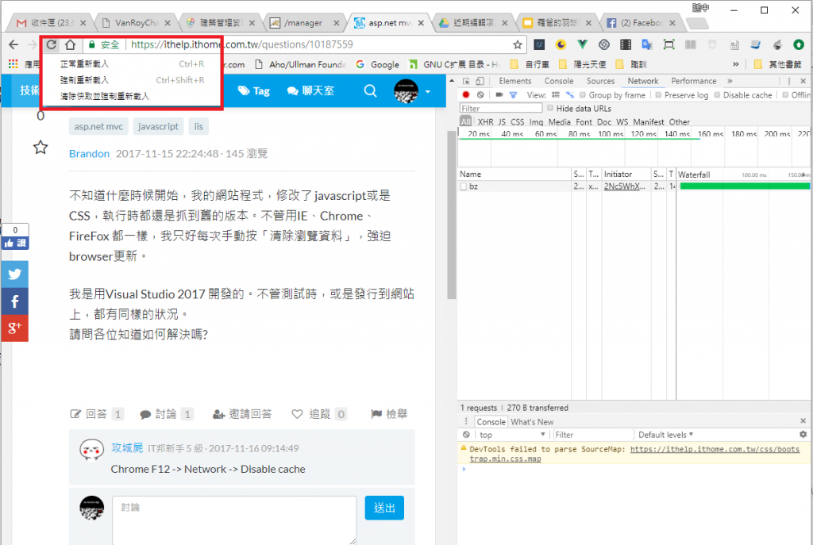Close the DevTools panel
The width and height of the screenshot is (813, 545).
pyautogui.click(x=803, y=82)
